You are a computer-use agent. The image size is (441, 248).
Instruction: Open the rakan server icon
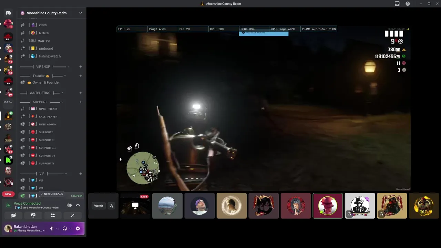click(8, 138)
